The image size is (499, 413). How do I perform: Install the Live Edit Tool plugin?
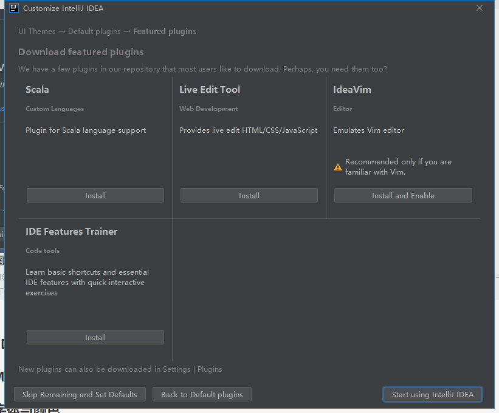tap(249, 195)
